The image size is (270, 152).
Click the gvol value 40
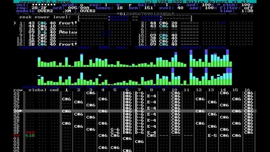click(180, 8)
